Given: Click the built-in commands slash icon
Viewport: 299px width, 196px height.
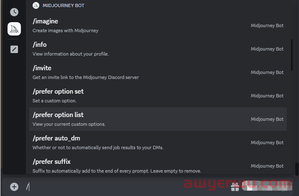Looking at the screenshot, I should [x=14, y=49].
